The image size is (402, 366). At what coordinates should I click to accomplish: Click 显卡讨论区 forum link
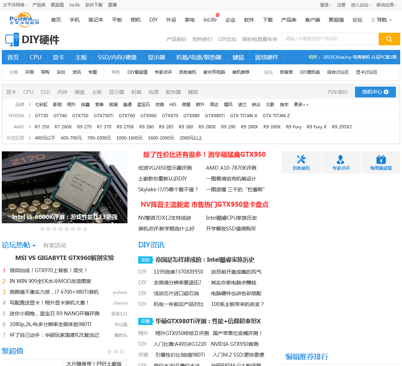point(366,72)
